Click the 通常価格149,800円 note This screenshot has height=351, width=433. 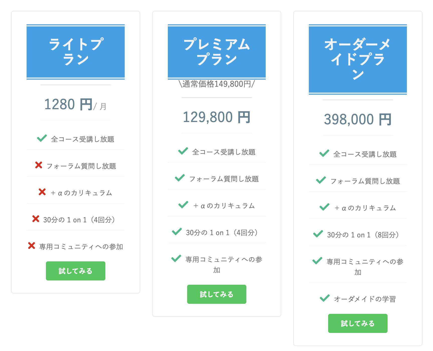tap(217, 84)
